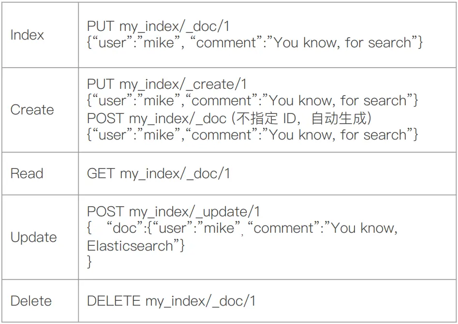This screenshot has width=458, height=324.
Task: Click the second JSON body in Create row
Action: click(x=252, y=135)
